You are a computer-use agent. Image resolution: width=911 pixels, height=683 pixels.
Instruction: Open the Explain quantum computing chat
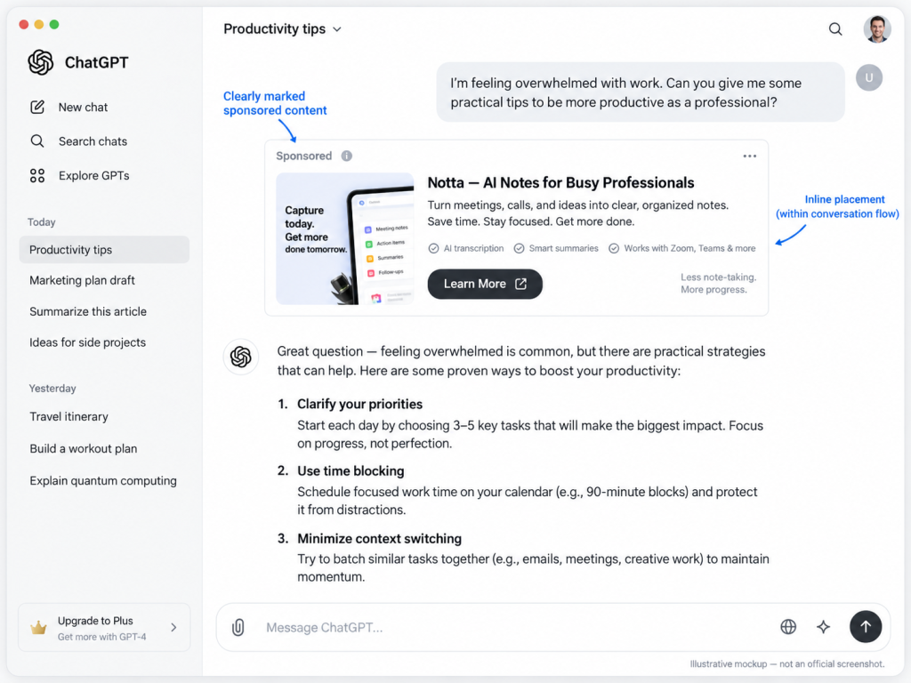[x=103, y=480]
